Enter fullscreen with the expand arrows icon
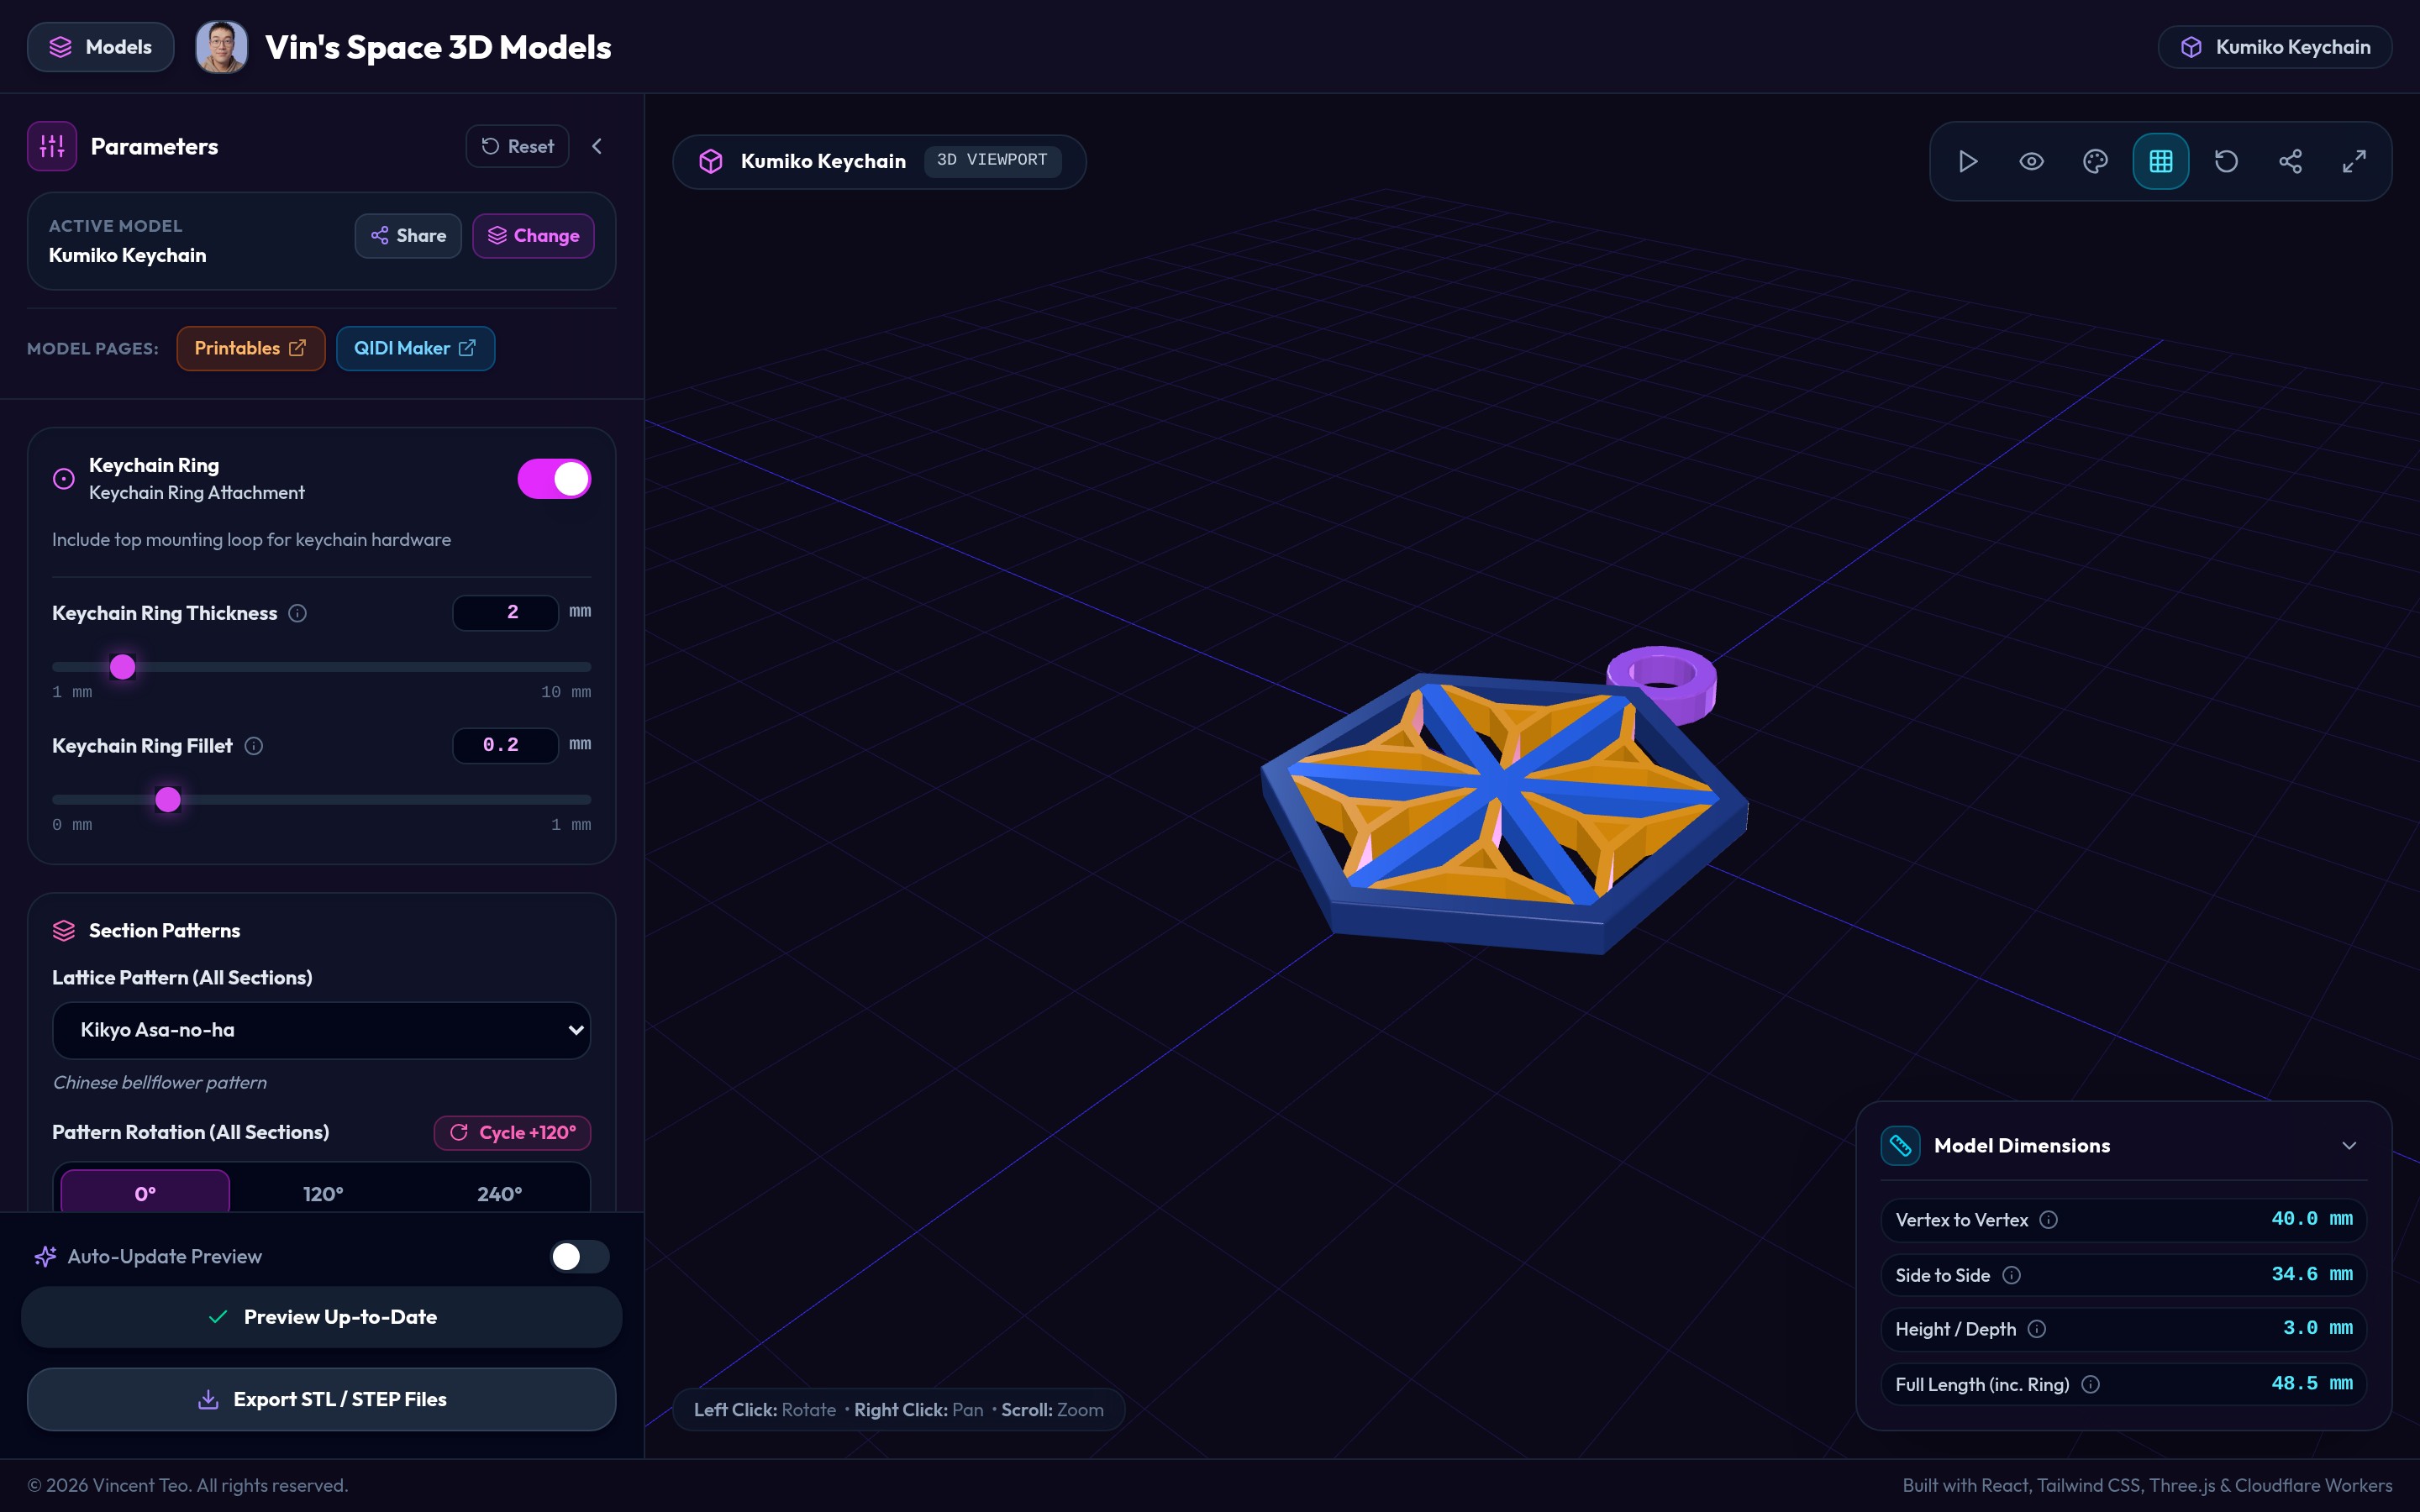 [2354, 161]
